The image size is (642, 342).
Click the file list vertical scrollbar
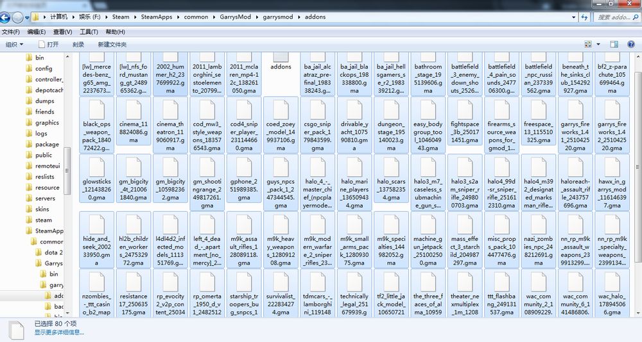tap(638, 167)
